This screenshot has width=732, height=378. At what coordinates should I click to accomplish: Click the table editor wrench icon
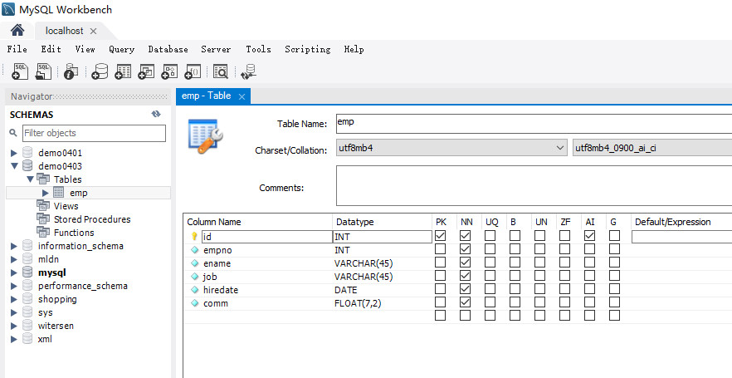pyautogui.click(x=206, y=136)
